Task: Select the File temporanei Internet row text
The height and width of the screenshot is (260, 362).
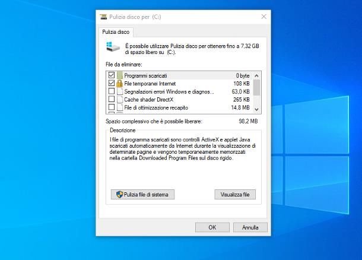Action: coord(150,84)
